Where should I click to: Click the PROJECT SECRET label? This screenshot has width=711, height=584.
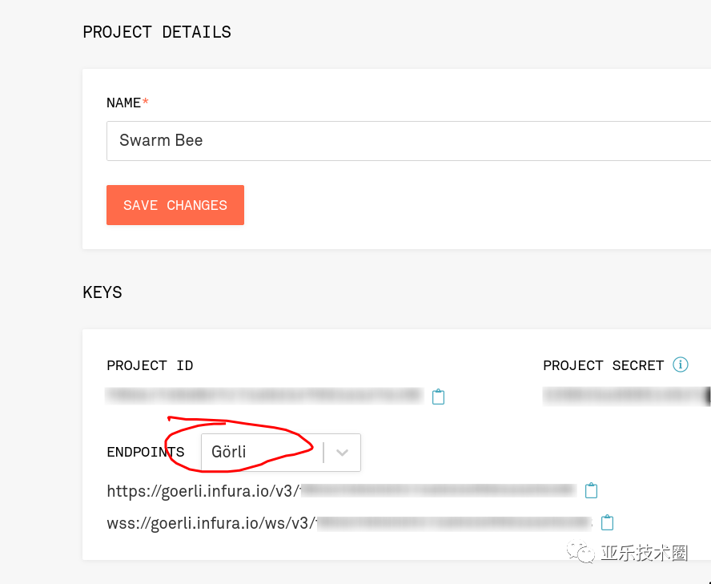point(603,365)
